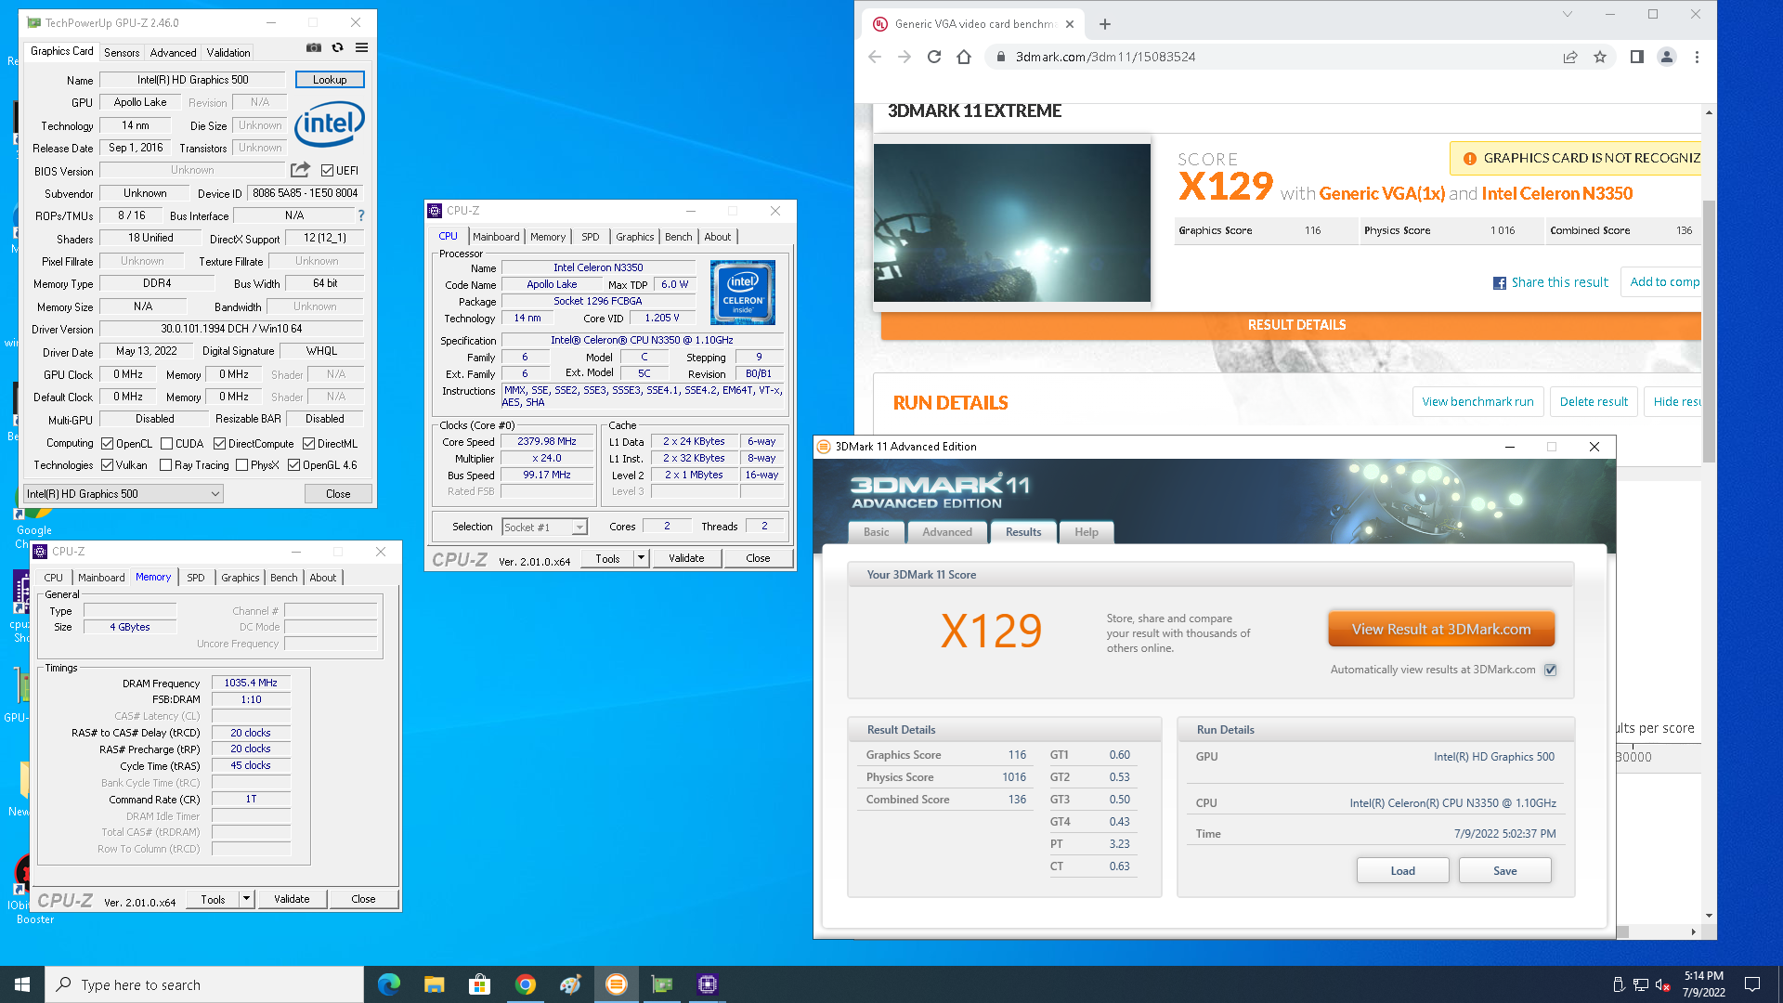
Task: Switch to the Basic tab in 3DMark 11
Action: (x=876, y=532)
